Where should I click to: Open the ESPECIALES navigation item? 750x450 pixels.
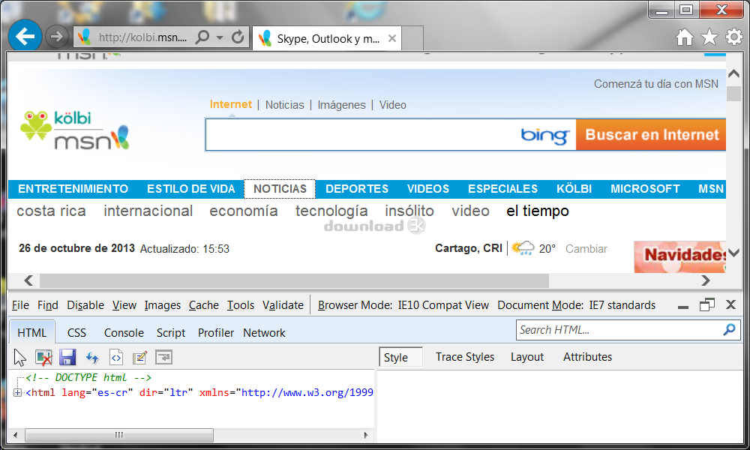pyautogui.click(x=502, y=189)
